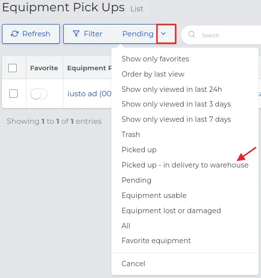
Task: Select Show only viewed in last 24h
Action: click(x=172, y=89)
